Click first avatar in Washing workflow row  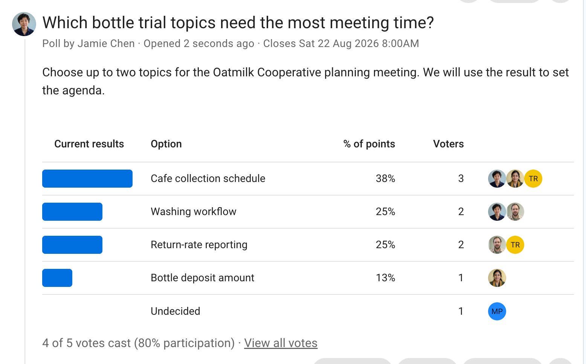(497, 212)
